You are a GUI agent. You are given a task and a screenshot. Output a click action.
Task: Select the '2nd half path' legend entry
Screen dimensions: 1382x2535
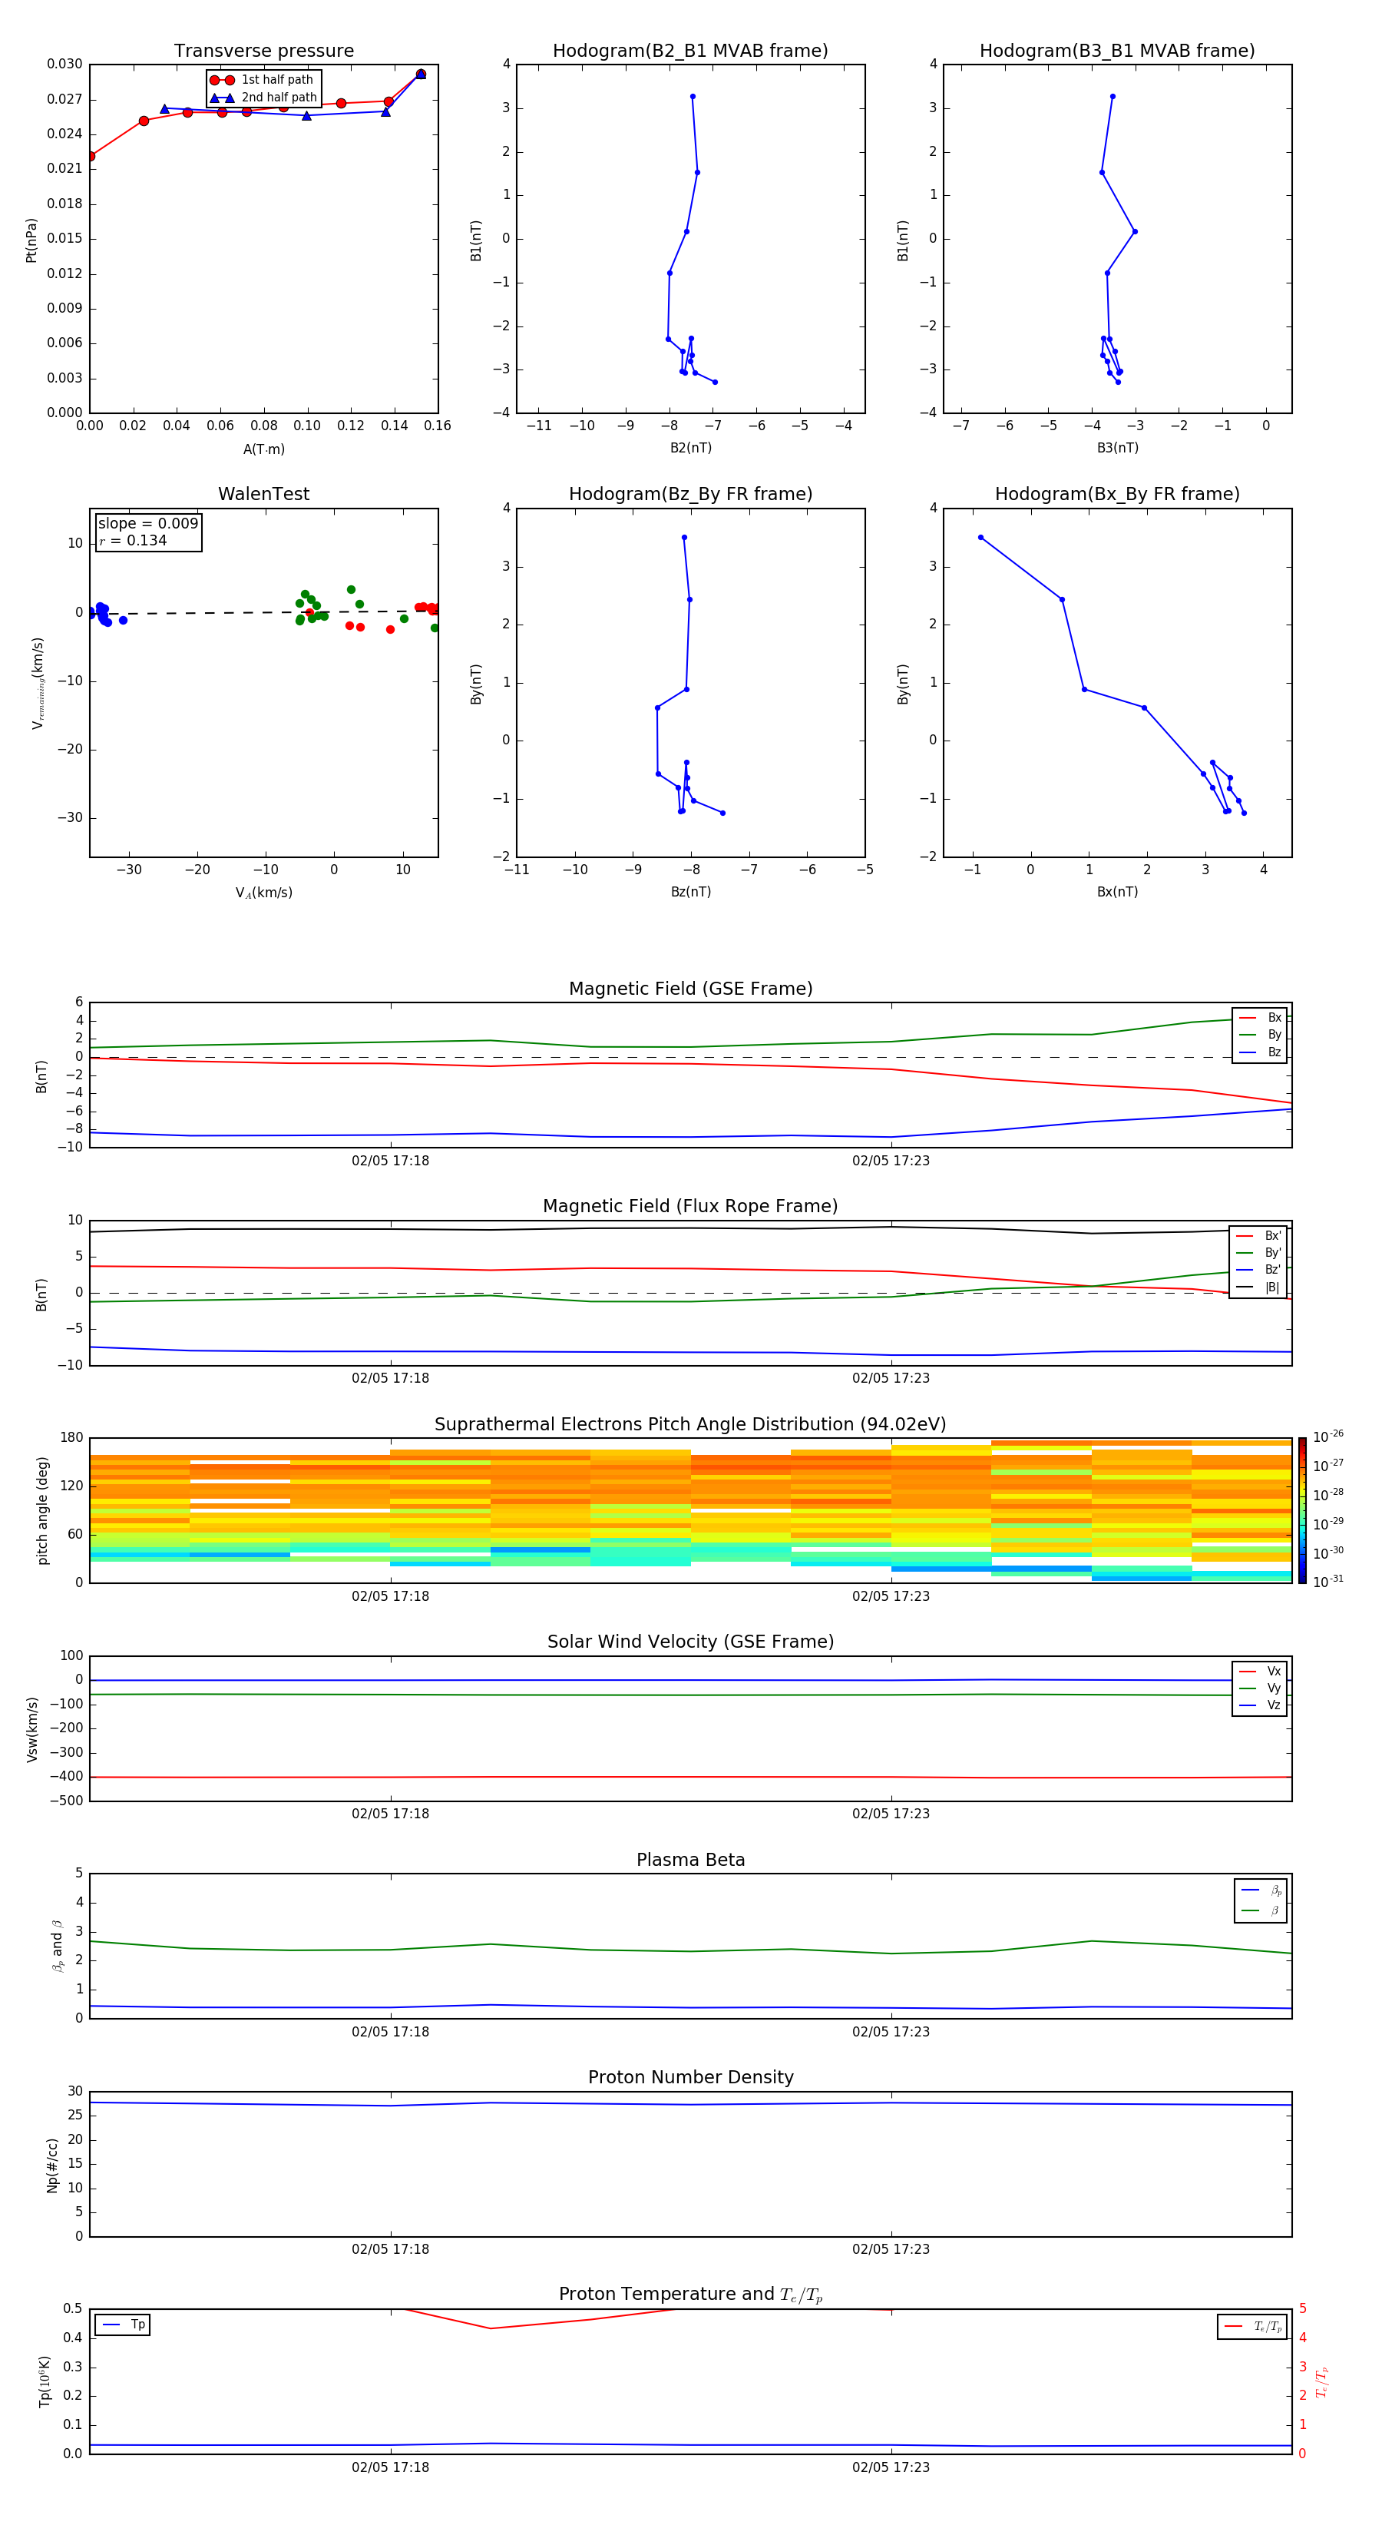[263, 98]
